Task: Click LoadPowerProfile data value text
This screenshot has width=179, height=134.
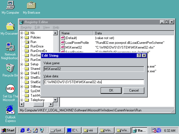Action: tap(129, 43)
